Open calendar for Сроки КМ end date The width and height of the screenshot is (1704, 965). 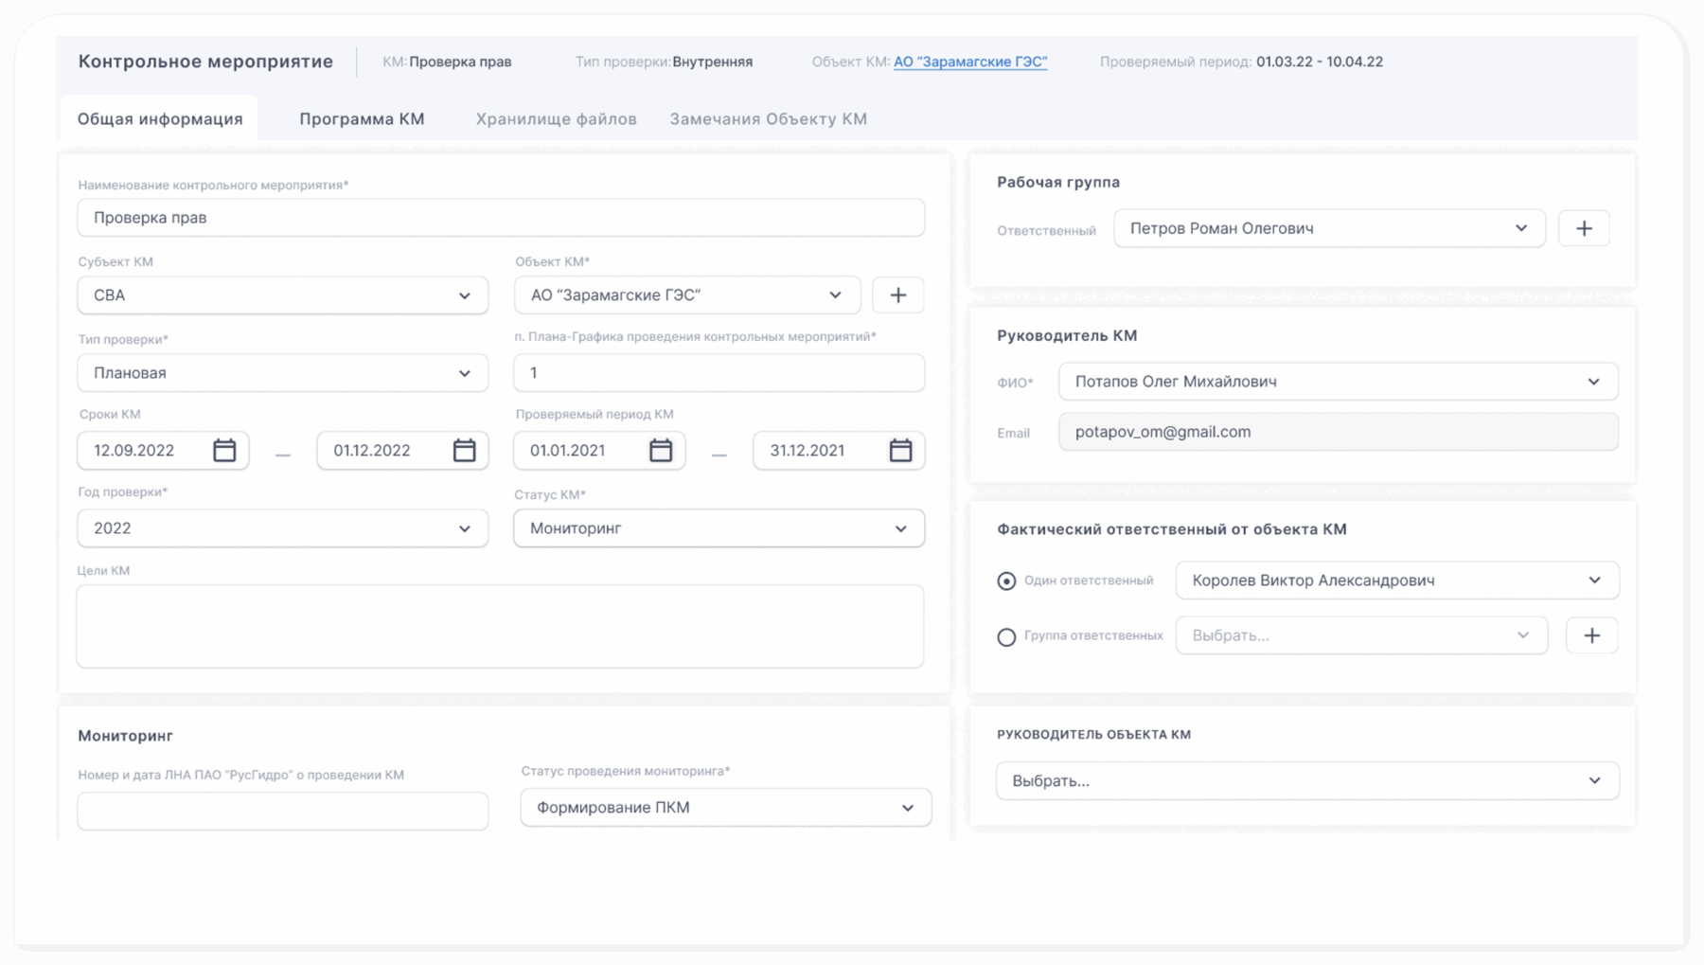click(x=464, y=451)
